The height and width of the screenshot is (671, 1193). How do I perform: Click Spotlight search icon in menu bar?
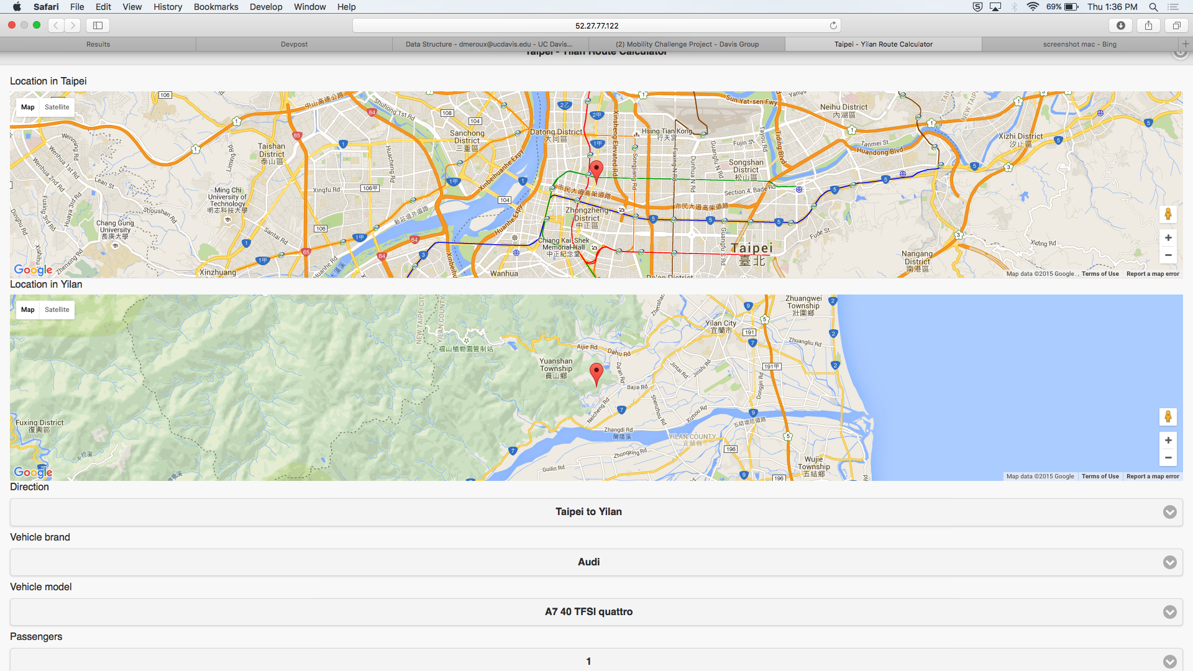point(1153,7)
